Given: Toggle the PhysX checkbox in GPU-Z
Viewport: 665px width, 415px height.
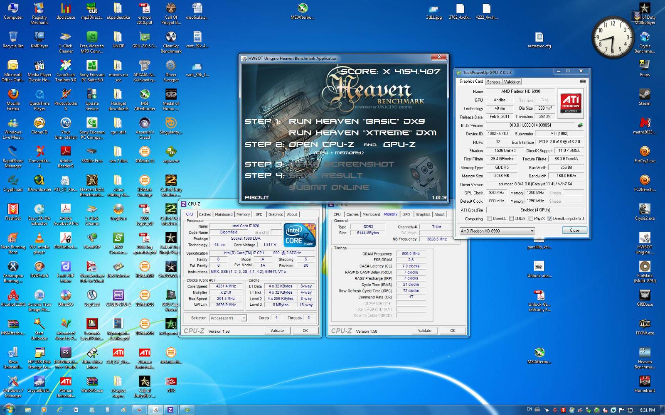Looking at the screenshot, I should 531,219.
